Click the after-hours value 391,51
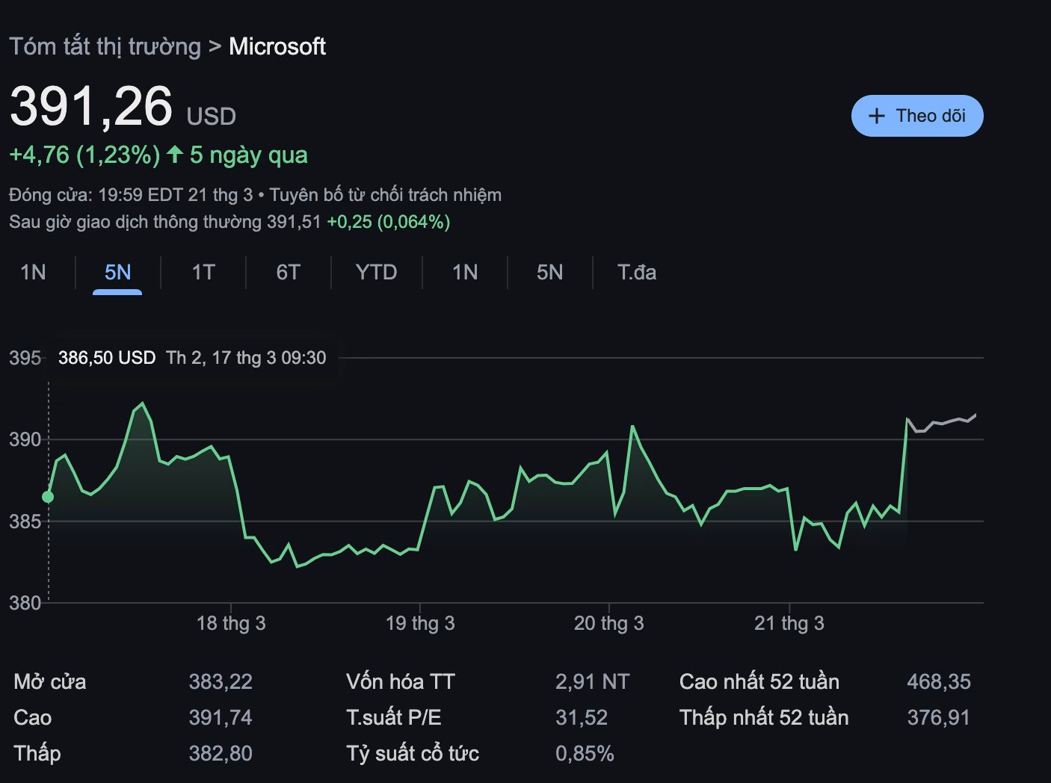Viewport: 1051px width, 783px height. click(x=295, y=222)
